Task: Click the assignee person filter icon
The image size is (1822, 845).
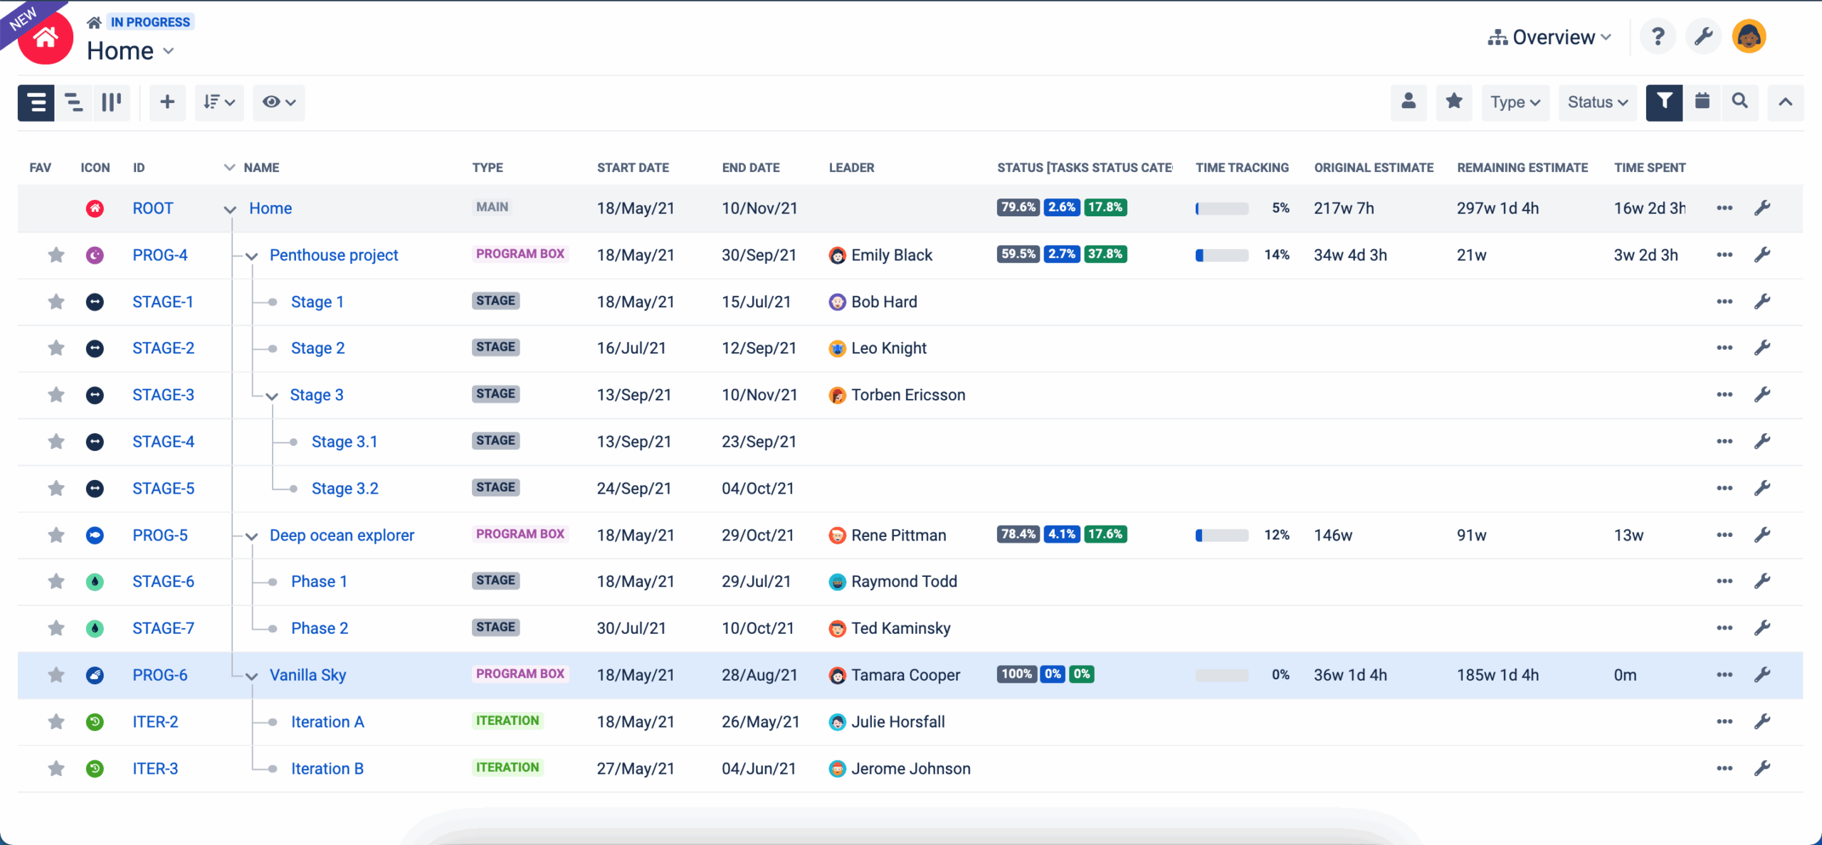Action: [x=1408, y=102]
